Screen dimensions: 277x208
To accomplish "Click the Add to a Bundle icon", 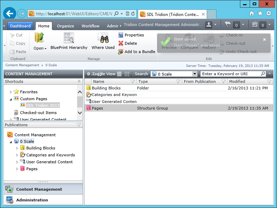I will [x=121, y=52].
